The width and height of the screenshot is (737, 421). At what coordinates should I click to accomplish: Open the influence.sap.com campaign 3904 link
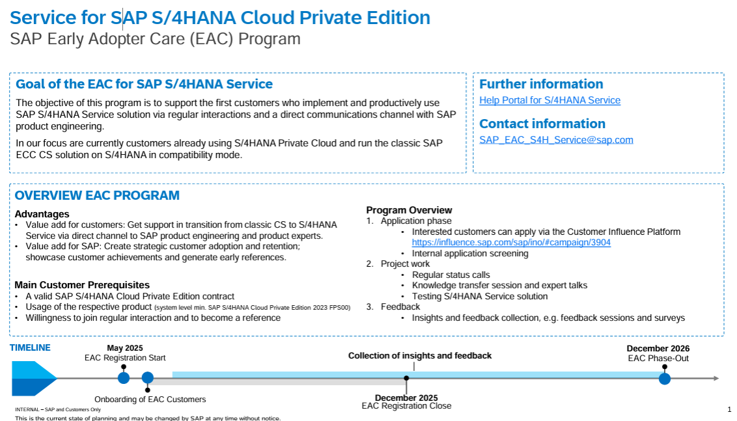pyautogui.click(x=511, y=243)
